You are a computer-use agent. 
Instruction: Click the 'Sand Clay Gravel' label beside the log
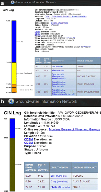click(26, 73)
